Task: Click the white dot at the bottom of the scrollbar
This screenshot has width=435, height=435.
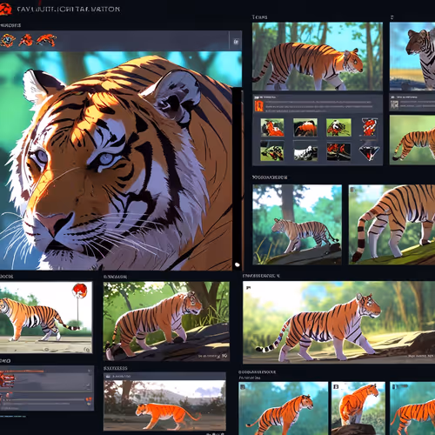Action: pos(238,264)
